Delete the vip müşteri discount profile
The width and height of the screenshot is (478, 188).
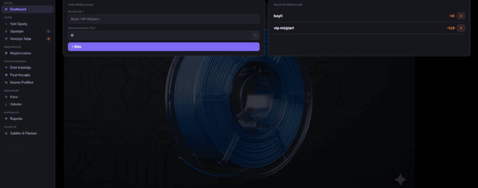[x=461, y=28]
